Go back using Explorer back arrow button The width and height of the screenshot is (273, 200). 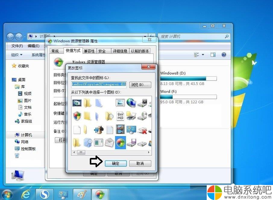(x=11, y=37)
